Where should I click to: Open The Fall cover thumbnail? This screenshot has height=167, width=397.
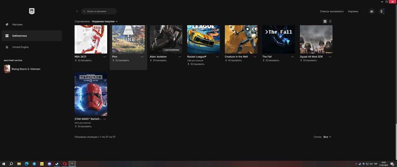point(279,39)
